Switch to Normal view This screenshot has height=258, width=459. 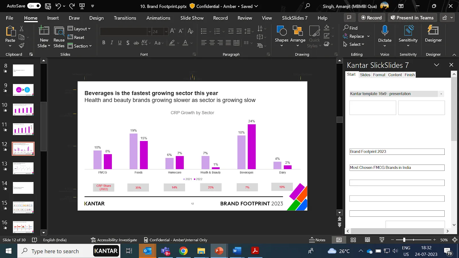point(339,240)
